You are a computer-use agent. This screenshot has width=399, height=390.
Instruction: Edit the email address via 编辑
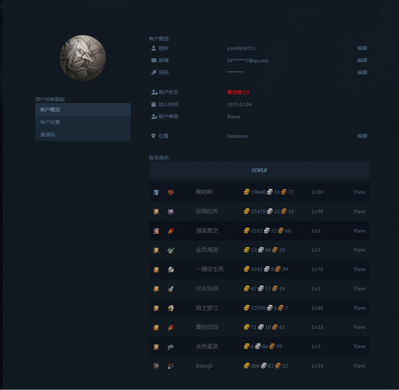click(x=362, y=61)
